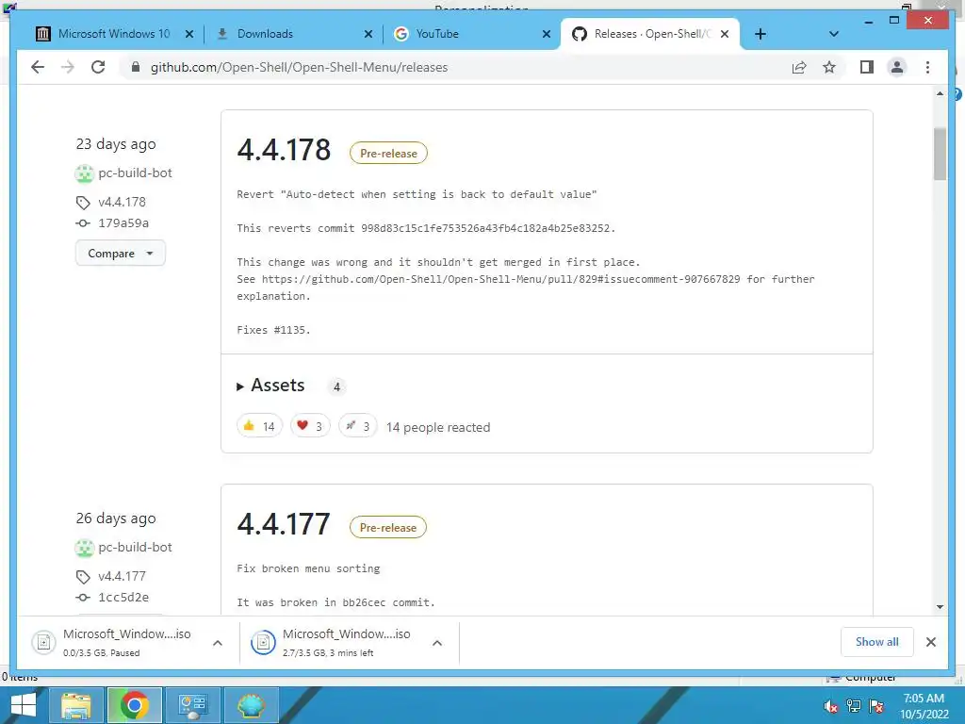Click Show all downloads
965x724 pixels.
[x=876, y=642]
